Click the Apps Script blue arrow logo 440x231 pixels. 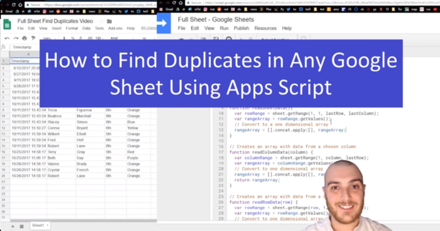pos(164,23)
